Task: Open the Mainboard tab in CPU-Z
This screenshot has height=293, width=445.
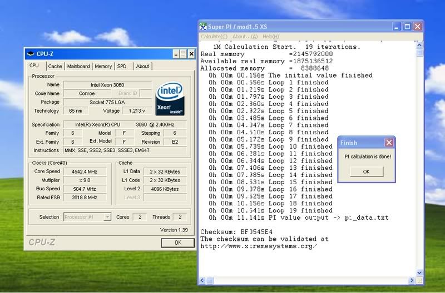Action: point(78,66)
